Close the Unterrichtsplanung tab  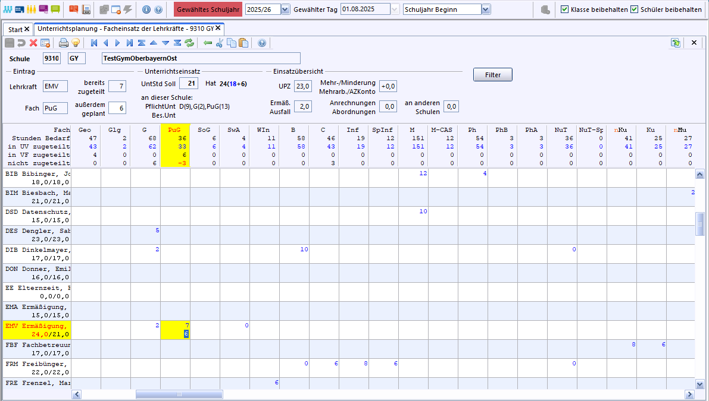pos(218,29)
